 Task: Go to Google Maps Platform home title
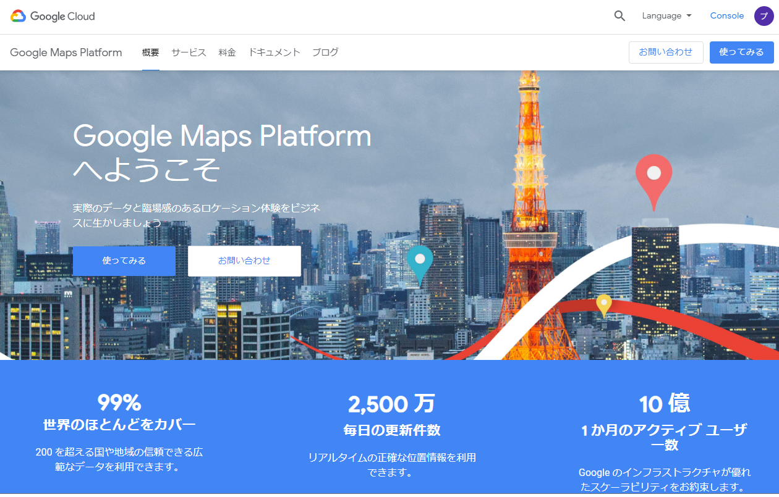[x=66, y=52]
